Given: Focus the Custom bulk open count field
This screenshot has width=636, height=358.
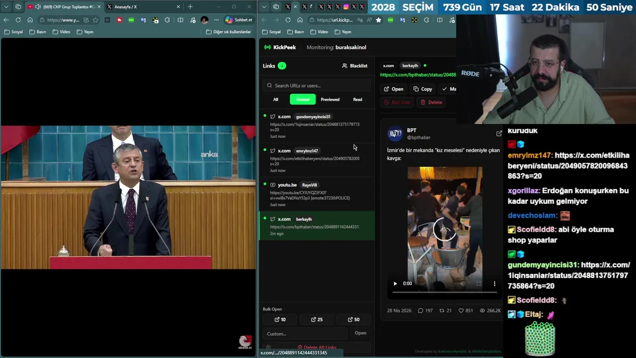Looking at the screenshot, I should click(x=306, y=334).
